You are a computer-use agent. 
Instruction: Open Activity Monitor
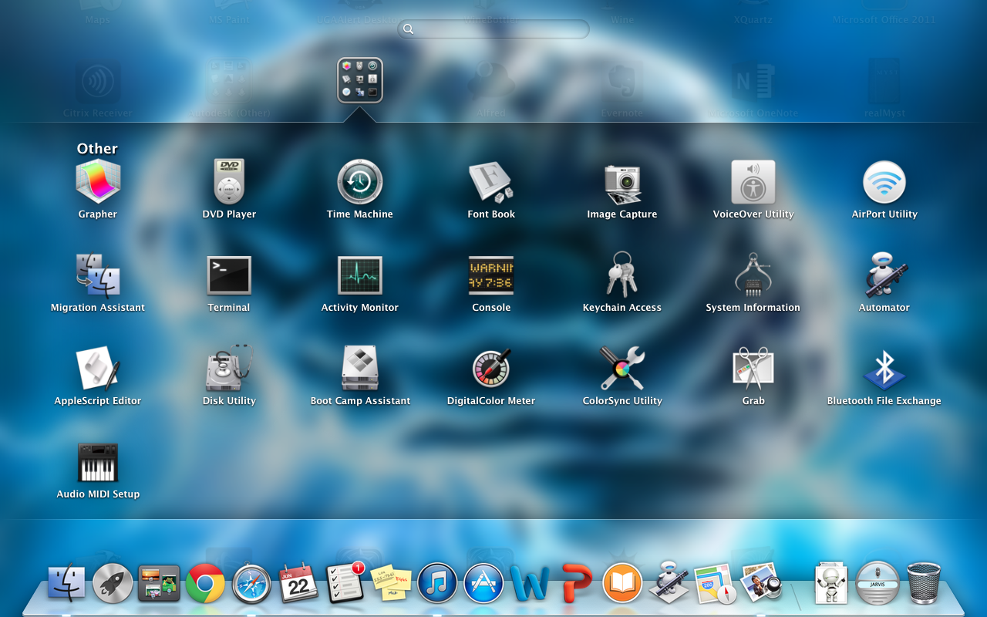[x=360, y=275]
